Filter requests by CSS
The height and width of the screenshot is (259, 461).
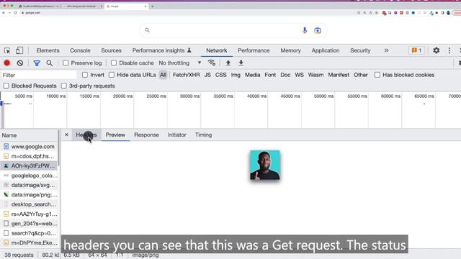[x=221, y=75]
